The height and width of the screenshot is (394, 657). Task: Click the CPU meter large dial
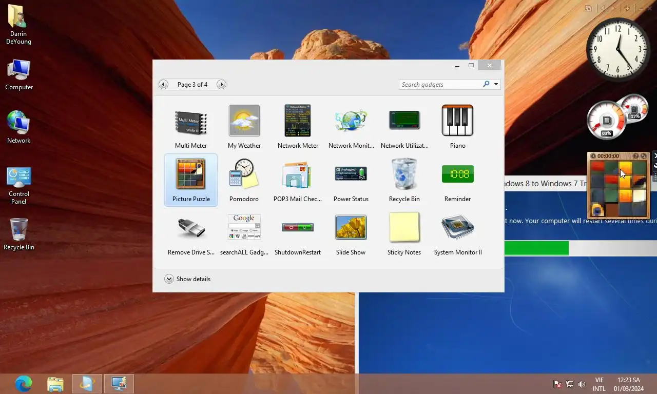point(607,121)
